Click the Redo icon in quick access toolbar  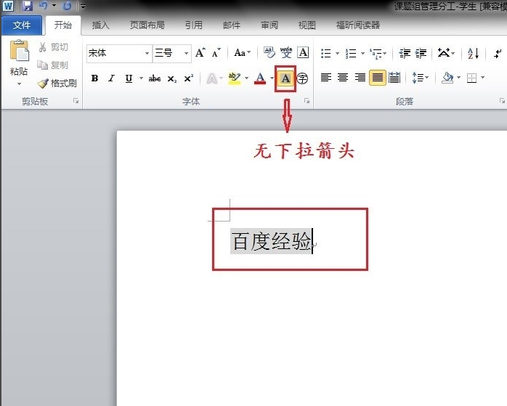[67, 6]
